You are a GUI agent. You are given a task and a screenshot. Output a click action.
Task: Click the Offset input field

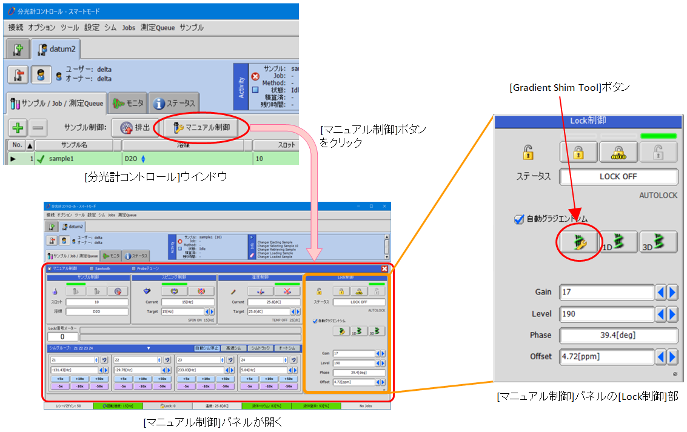point(606,357)
